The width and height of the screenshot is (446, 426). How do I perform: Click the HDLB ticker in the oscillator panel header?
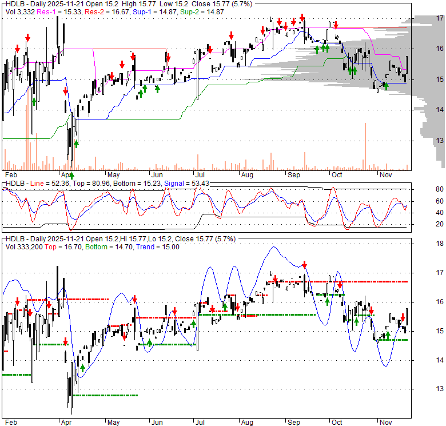[x=15, y=184]
